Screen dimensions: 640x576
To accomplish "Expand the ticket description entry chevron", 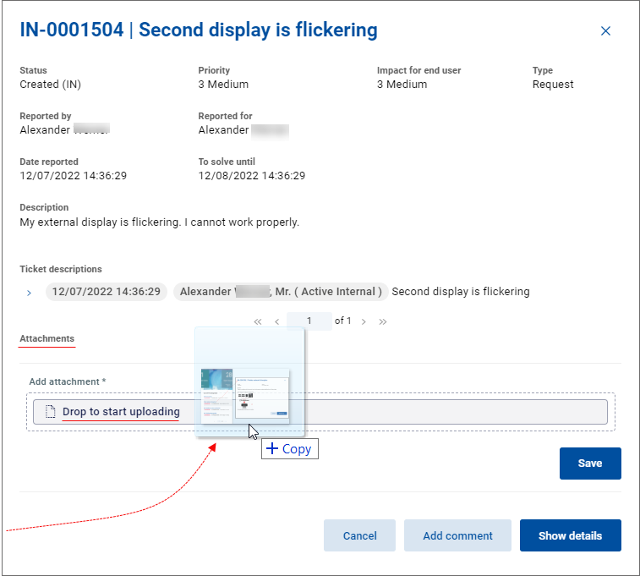I will [x=29, y=293].
